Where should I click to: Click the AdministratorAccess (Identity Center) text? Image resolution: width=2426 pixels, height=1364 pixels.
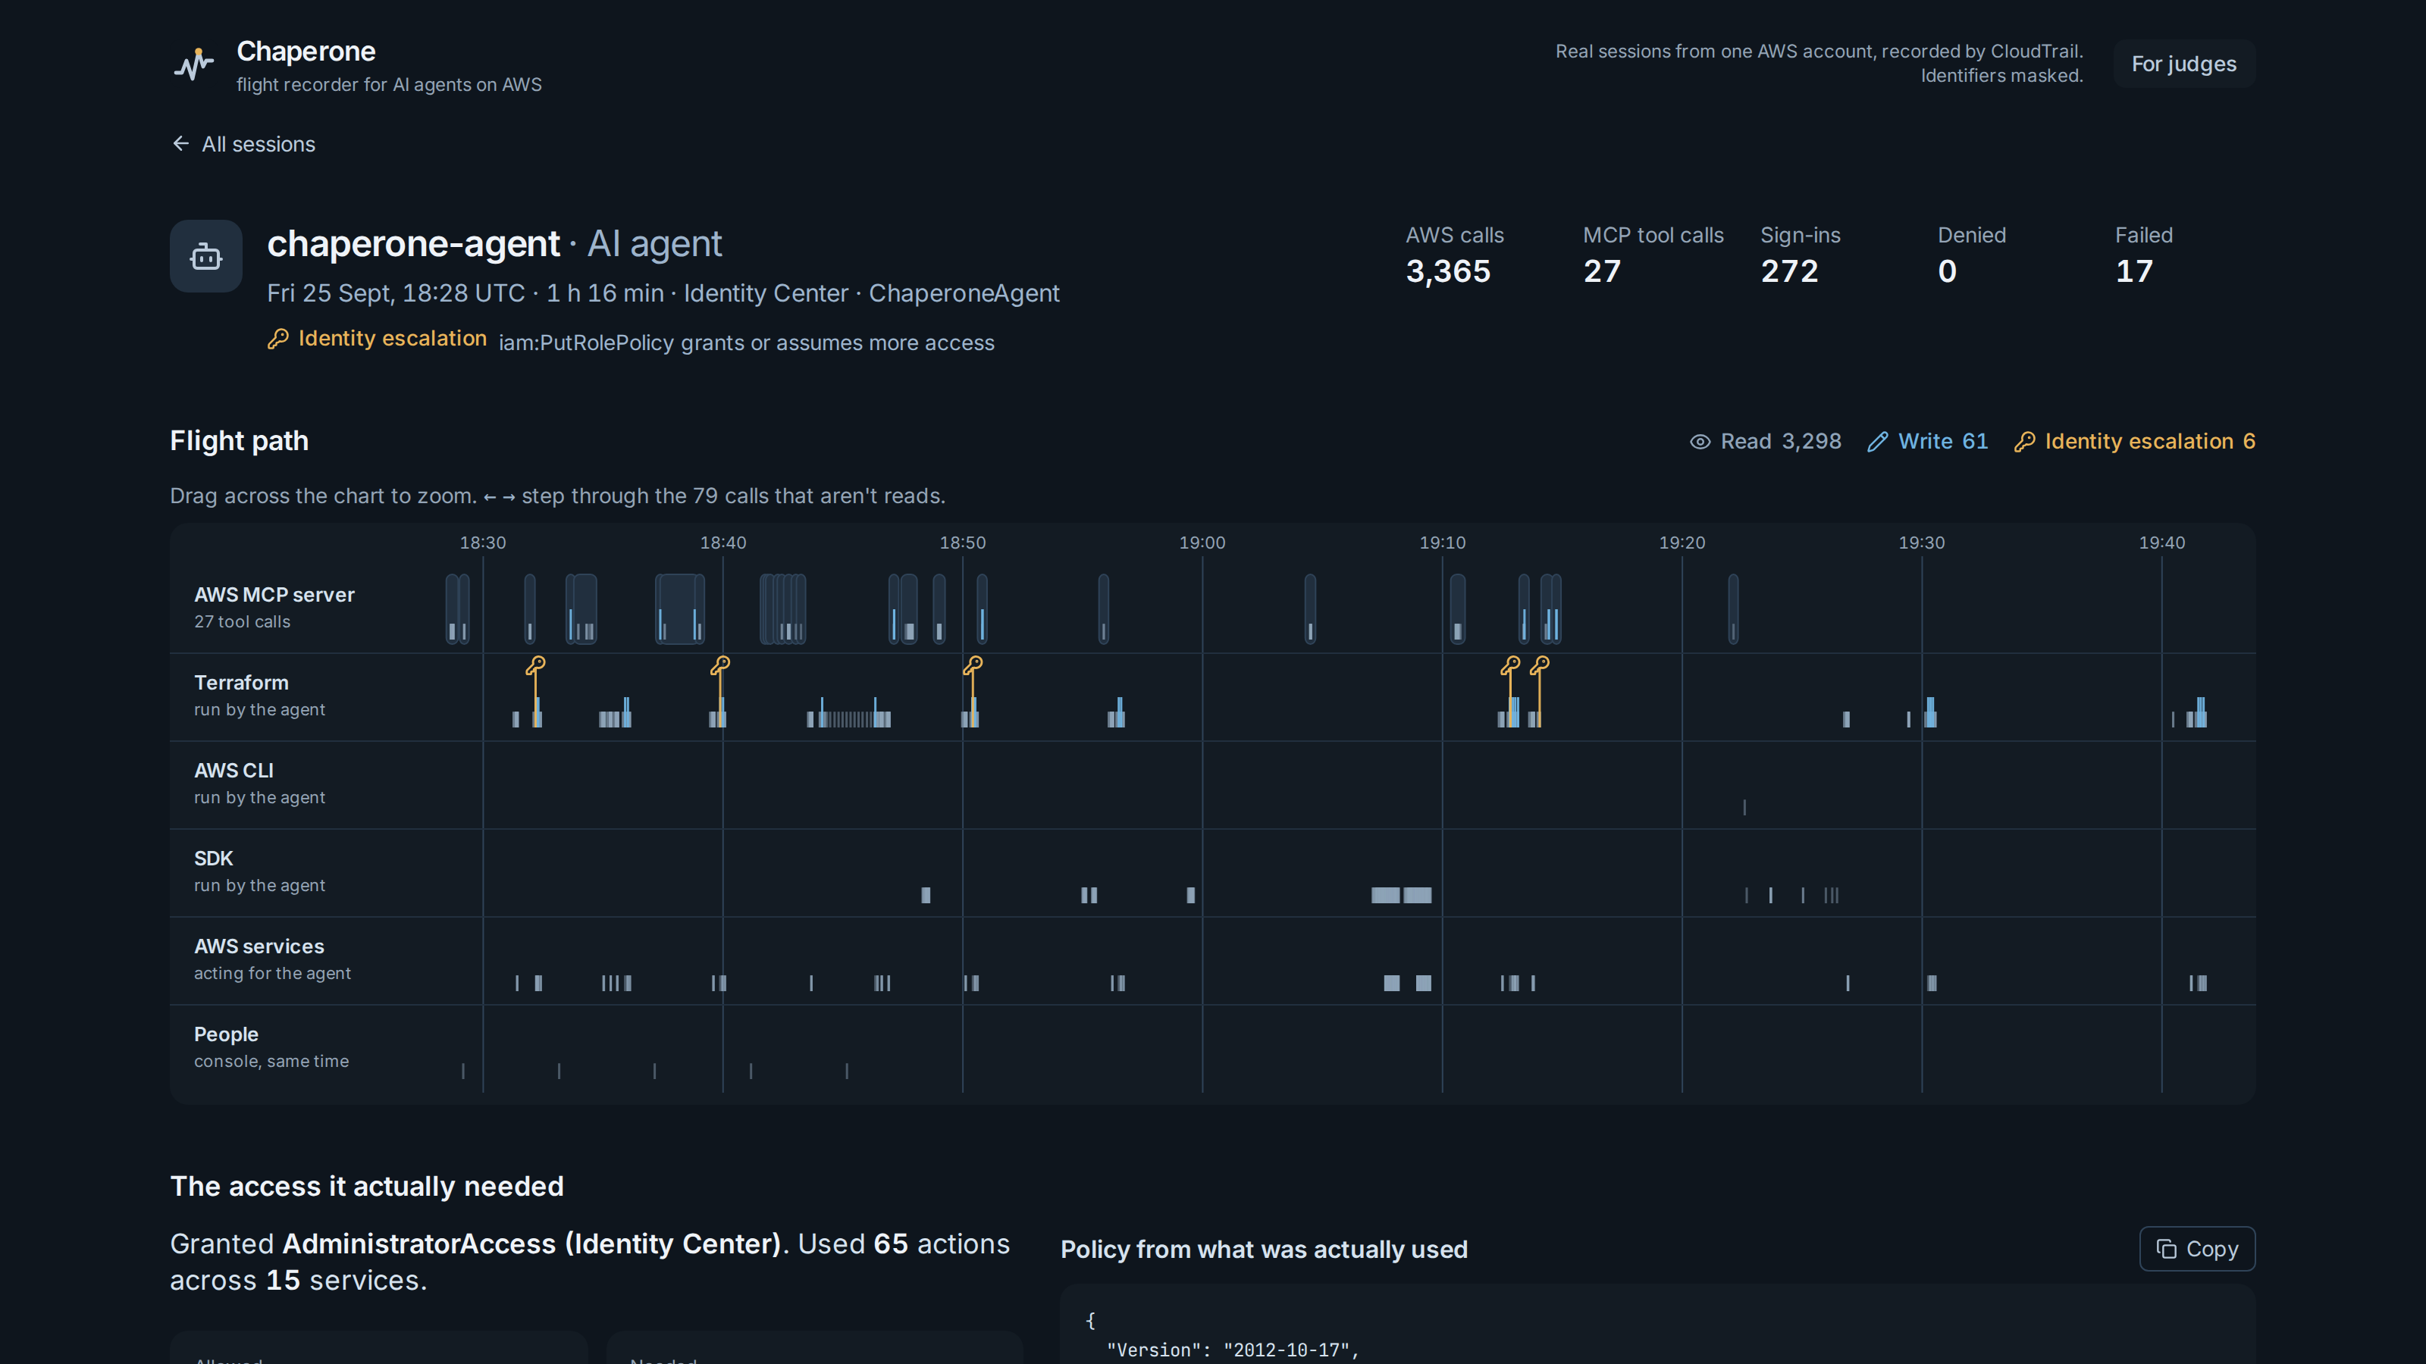click(x=532, y=1244)
